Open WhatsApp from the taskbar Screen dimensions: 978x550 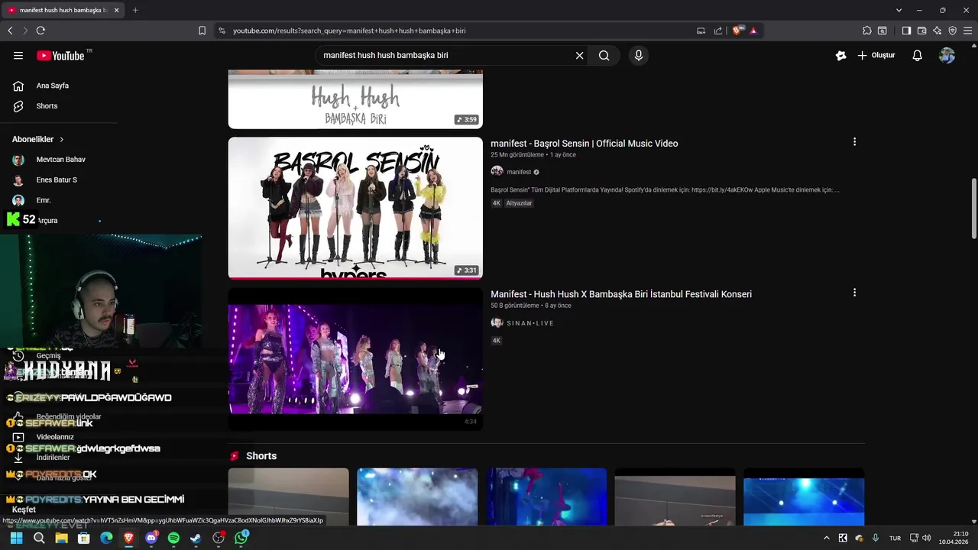tap(241, 538)
